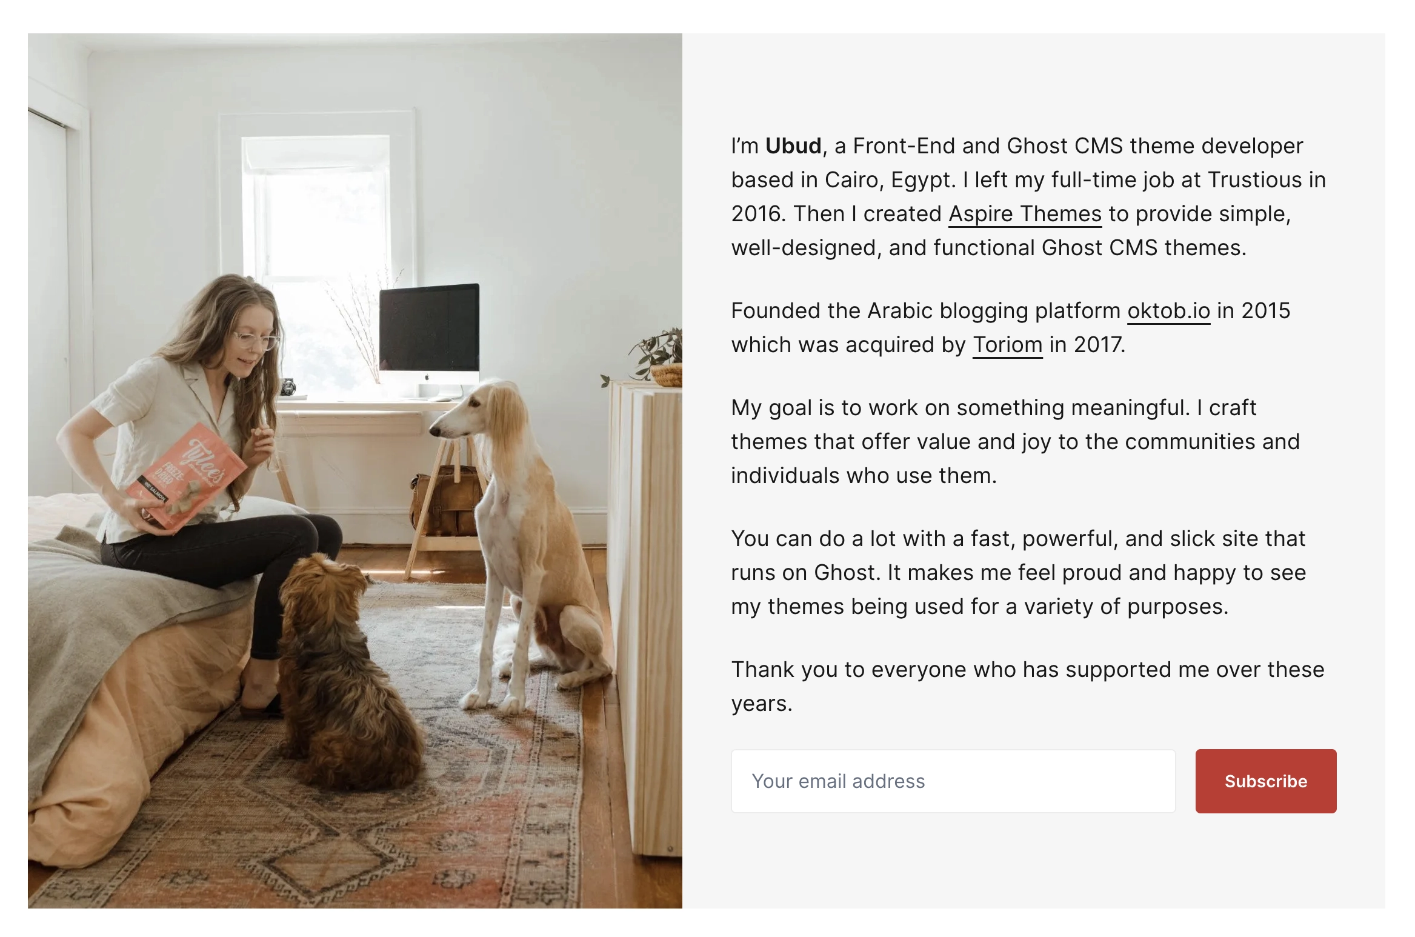Click the Subscribe button

(1265, 781)
